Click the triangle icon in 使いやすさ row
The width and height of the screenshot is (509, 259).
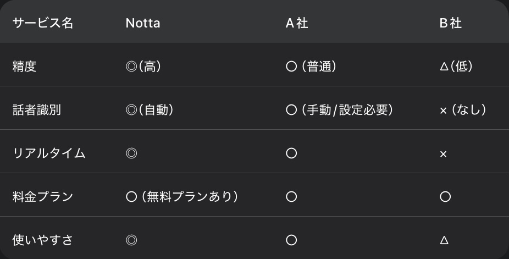pyautogui.click(x=444, y=240)
